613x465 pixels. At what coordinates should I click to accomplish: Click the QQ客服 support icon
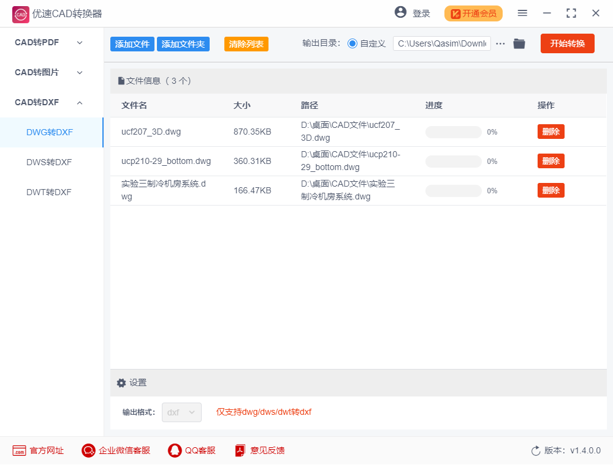(173, 450)
